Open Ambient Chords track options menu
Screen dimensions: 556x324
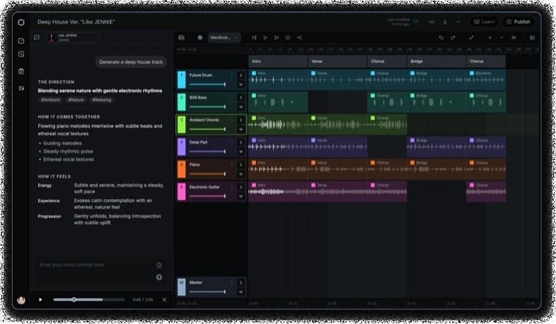coord(233,120)
